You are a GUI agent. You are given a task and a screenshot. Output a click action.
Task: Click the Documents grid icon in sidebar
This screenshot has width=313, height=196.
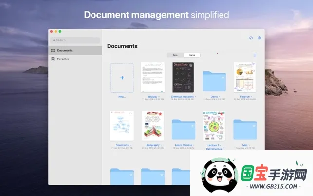click(x=53, y=50)
